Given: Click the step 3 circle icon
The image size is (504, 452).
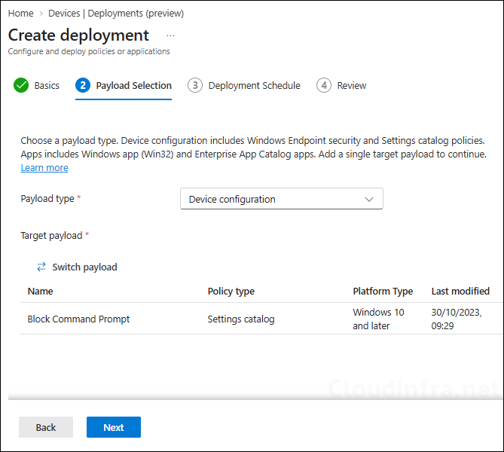Looking at the screenshot, I should click(x=195, y=85).
